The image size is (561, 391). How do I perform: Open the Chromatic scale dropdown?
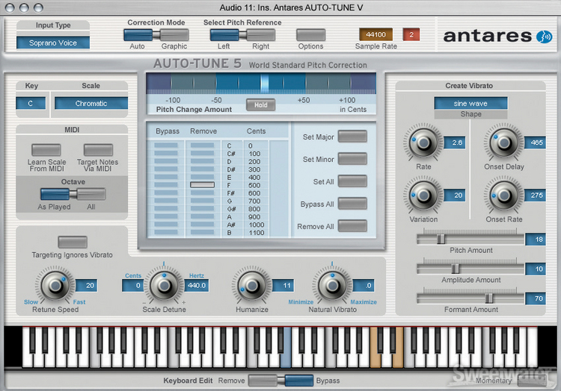point(91,104)
